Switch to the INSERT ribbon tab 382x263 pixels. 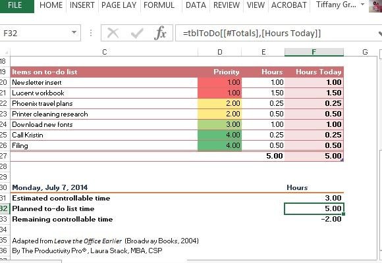tap(82, 5)
